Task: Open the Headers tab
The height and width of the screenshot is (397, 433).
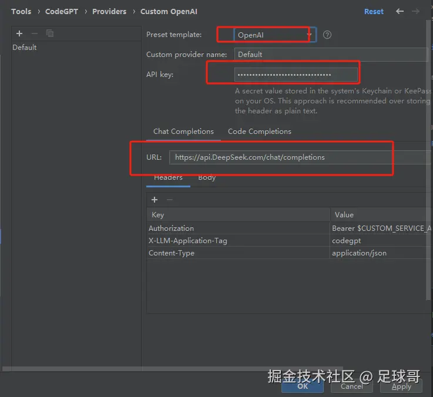Action: [168, 177]
